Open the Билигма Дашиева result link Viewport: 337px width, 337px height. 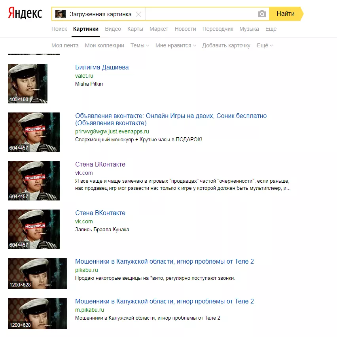[102, 67]
